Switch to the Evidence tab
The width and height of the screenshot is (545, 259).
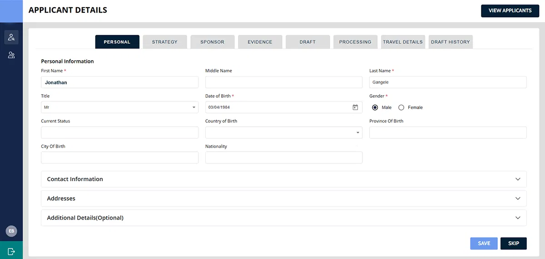pos(260,42)
